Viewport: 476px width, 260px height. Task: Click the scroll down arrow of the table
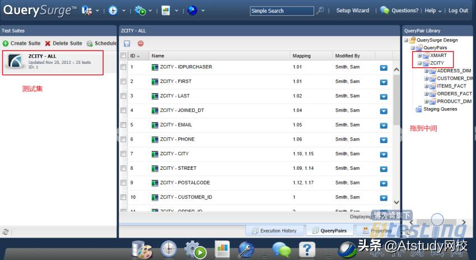(x=396, y=202)
